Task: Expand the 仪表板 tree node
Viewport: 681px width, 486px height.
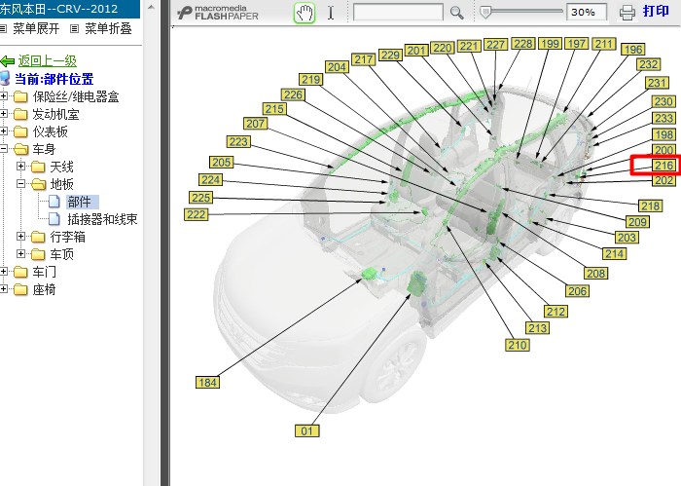Action: coord(4,131)
